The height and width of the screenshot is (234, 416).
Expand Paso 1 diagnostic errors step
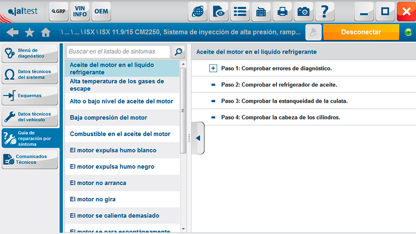pyautogui.click(x=213, y=68)
